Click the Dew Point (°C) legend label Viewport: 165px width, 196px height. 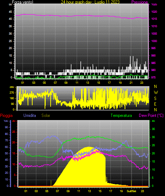pyautogui.click(x=151, y=115)
